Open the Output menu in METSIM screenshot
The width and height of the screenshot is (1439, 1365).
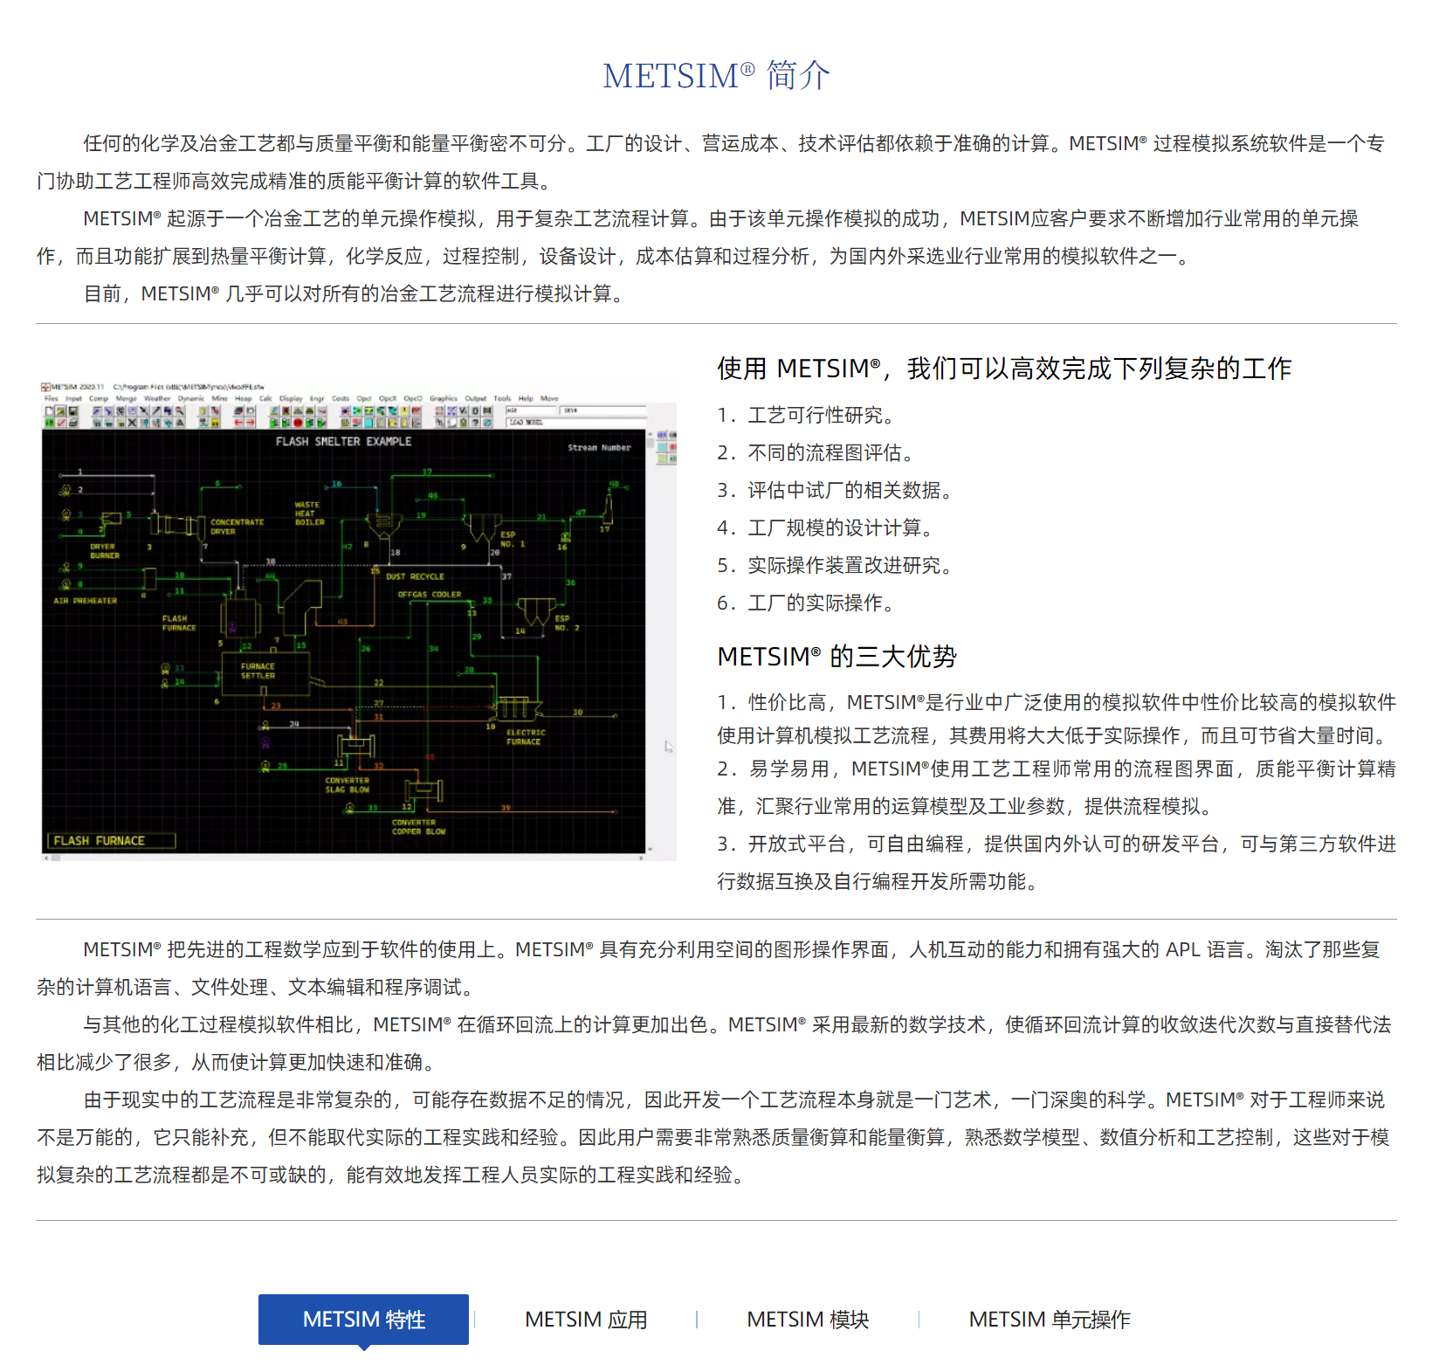pos(475,398)
